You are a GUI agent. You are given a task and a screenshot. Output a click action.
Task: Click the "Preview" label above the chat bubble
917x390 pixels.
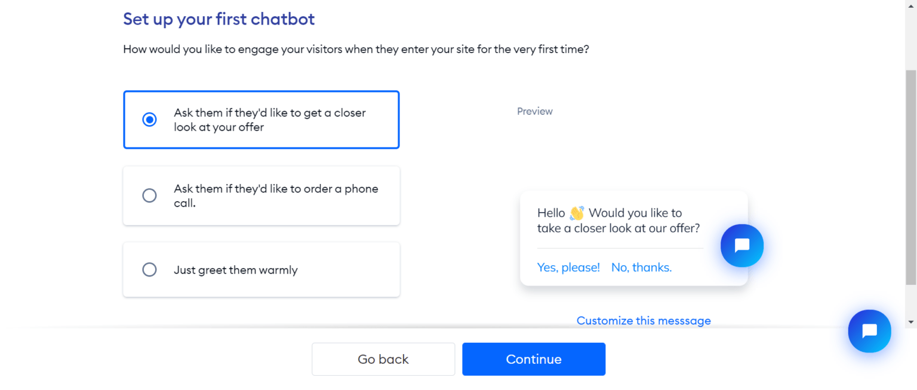[x=534, y=111]
